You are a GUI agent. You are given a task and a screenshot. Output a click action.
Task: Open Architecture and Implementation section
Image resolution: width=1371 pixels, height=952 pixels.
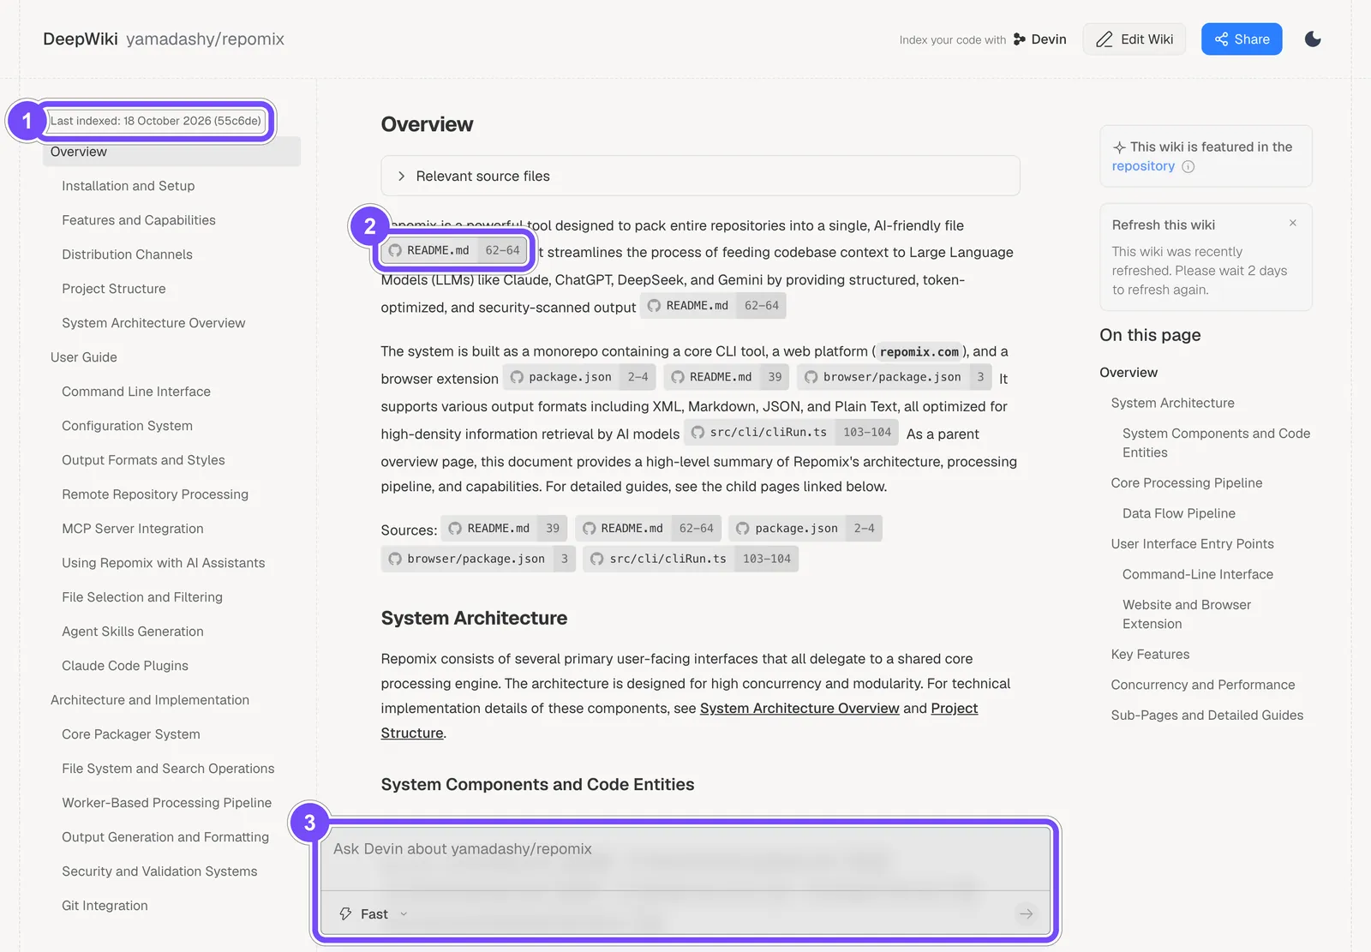pyautogui.click(x=150, y=700)
